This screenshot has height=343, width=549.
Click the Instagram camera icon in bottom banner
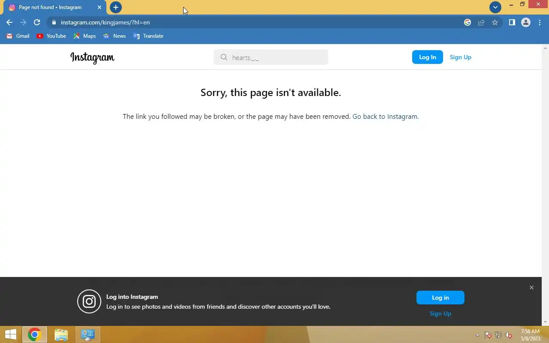click(89, 301)
